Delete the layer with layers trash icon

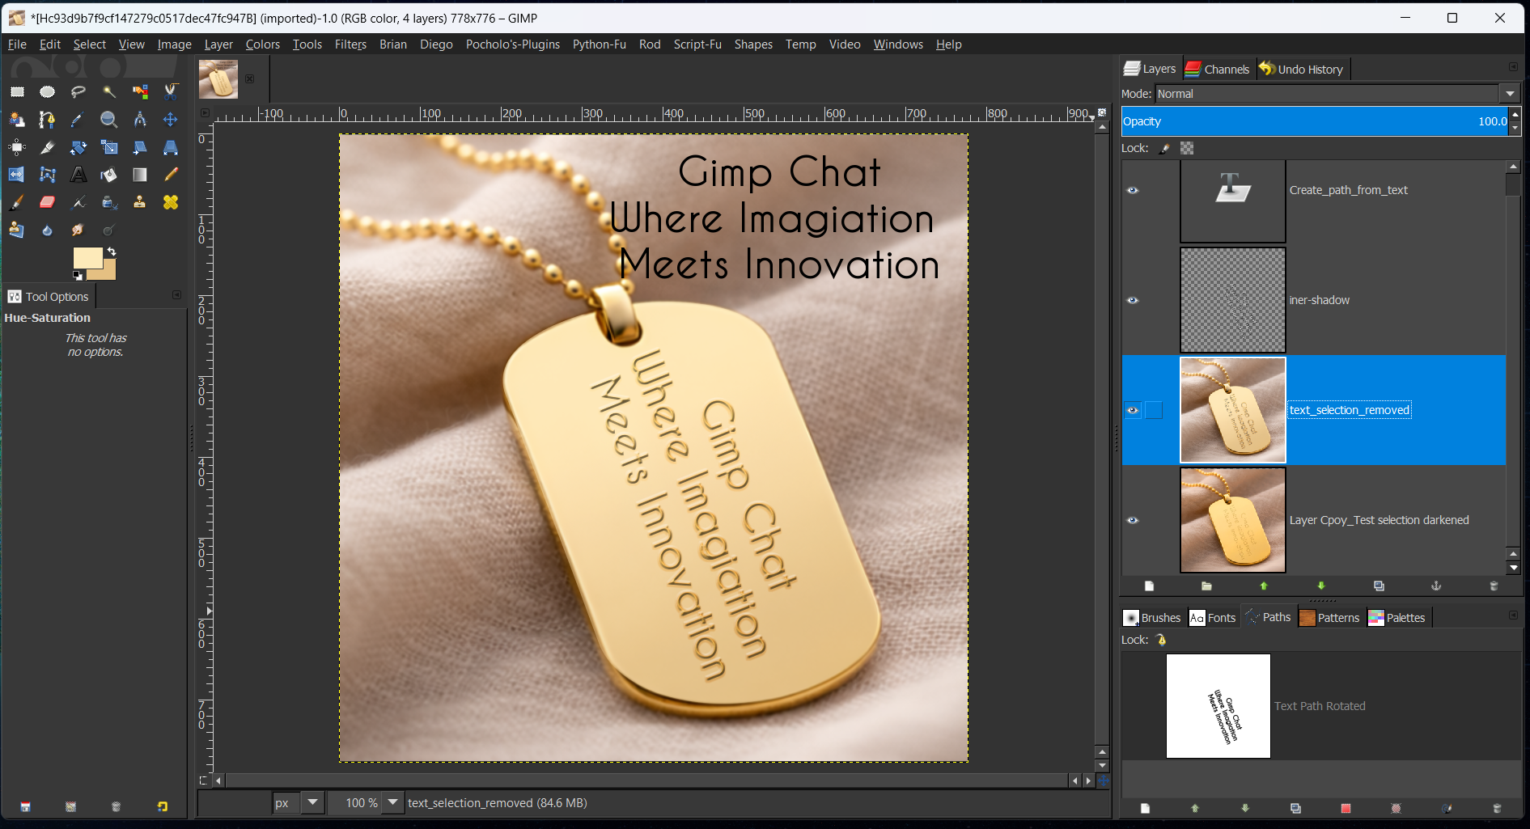pyautogui.click(x=1494, y=586)
